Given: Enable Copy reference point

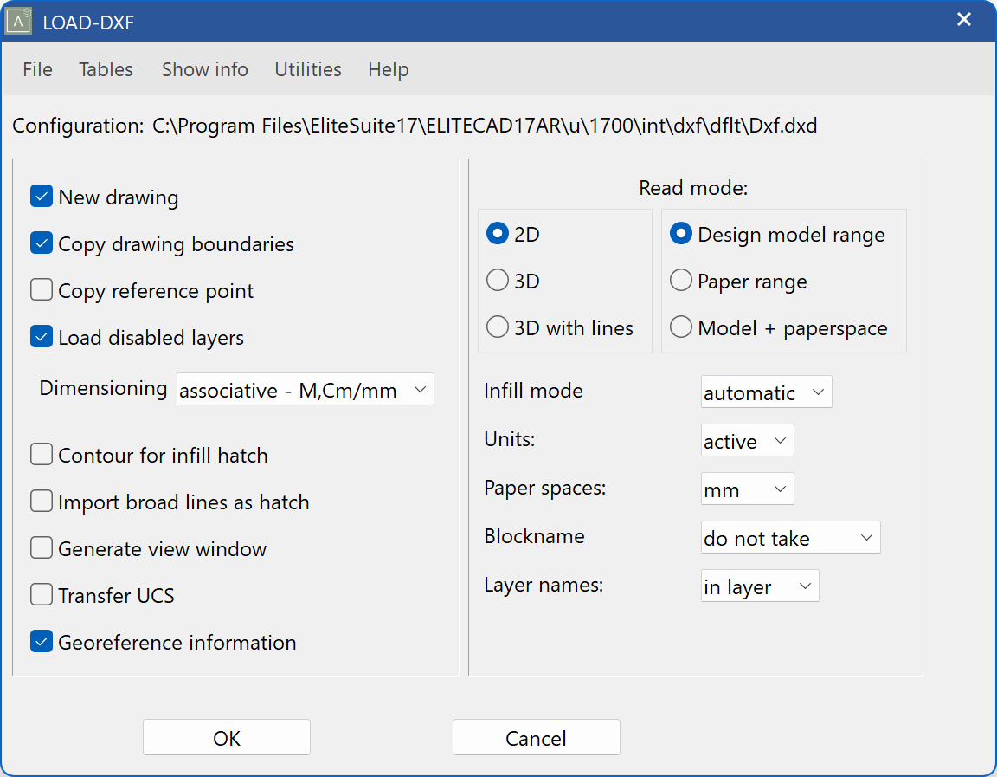Looking at the screenshot, I should 41,289.
